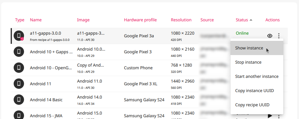
Task: Click the Android 11 recipe name
Action: (x=40, y=84)
